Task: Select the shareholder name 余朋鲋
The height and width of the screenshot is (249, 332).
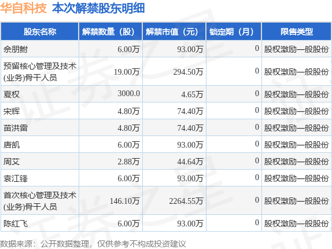Action: (x=16, y=49)
